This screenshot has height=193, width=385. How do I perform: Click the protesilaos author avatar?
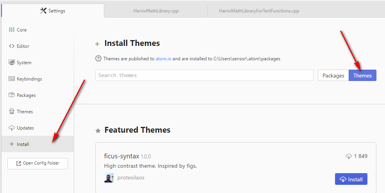coord(109,178)
